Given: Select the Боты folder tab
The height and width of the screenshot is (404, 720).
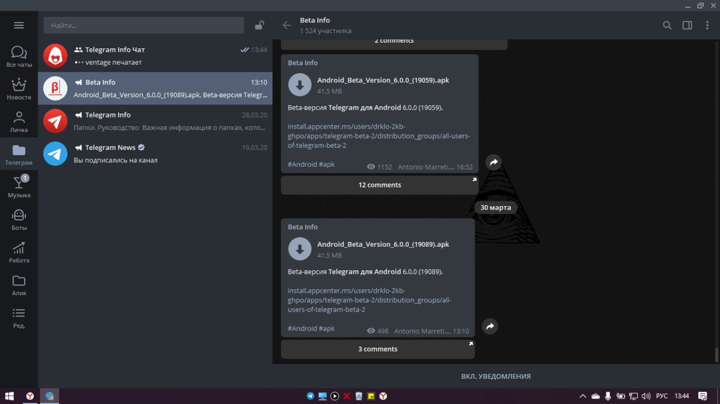Looking at the screenshot, I should pos(19,220).
